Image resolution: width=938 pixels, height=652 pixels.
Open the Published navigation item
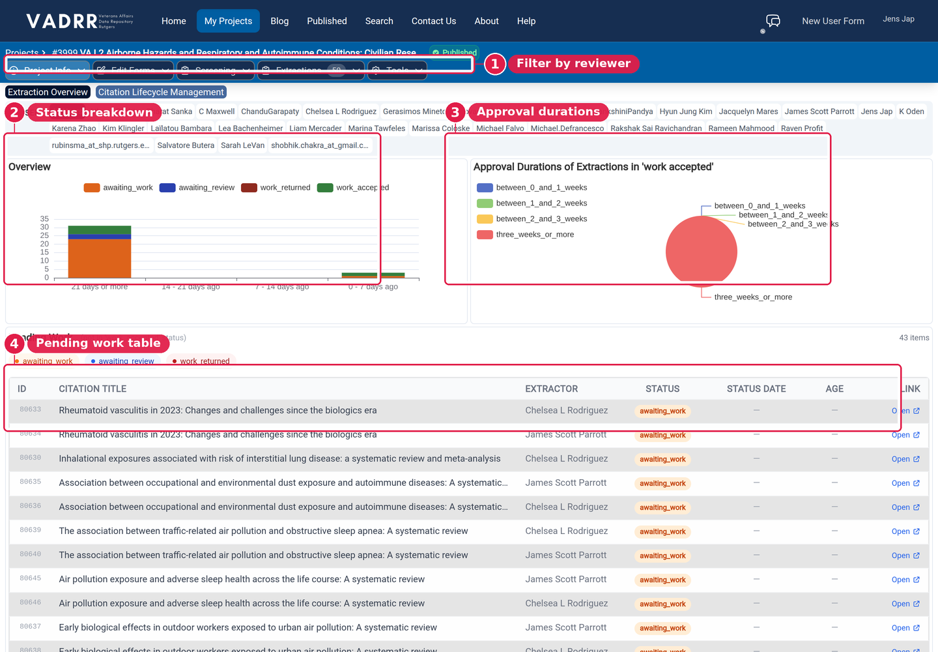(327, 21)
